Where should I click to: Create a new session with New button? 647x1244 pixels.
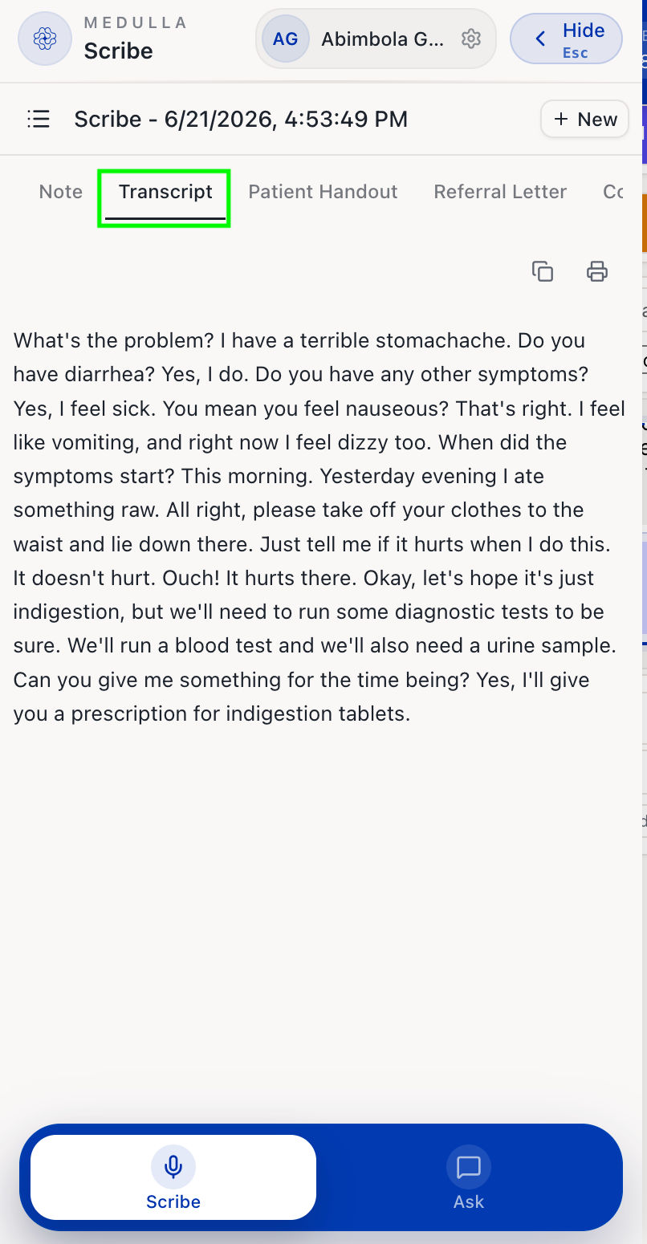pyautogui.click(x=584, y=120)
